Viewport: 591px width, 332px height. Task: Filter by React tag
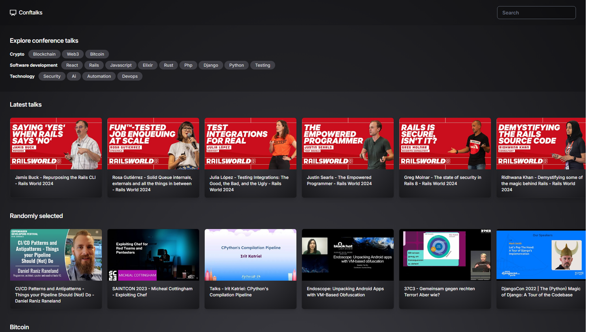[x=72, y=65]
